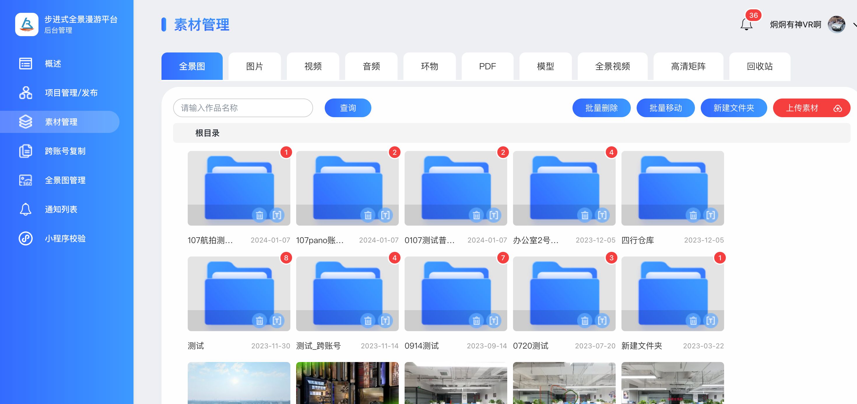Open 跨账号复制 in the sidebar

click(x=65, y=151)
